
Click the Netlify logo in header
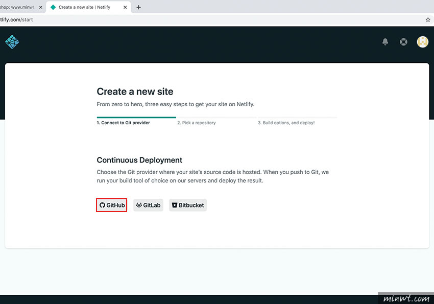pos(12,42)
